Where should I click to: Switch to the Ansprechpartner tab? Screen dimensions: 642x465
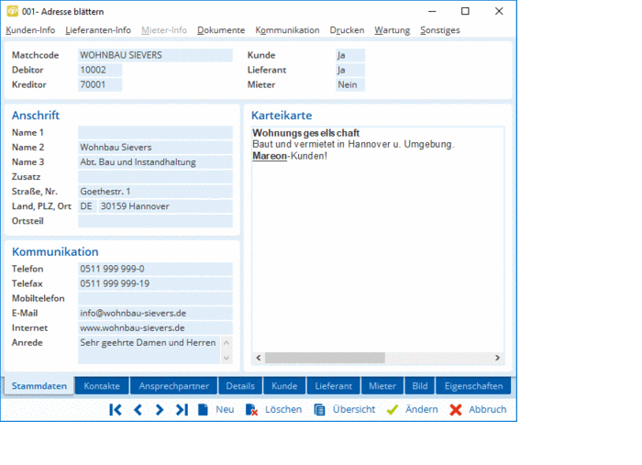(x=174, y=386)
